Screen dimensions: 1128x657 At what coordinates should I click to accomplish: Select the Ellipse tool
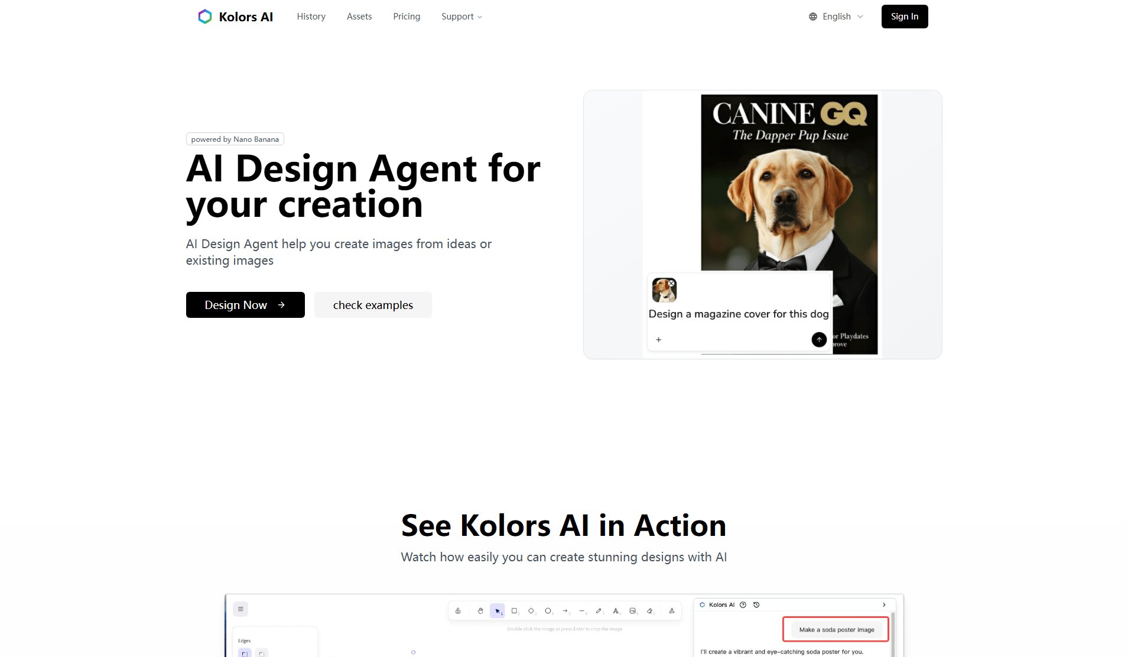coord(548,612)
